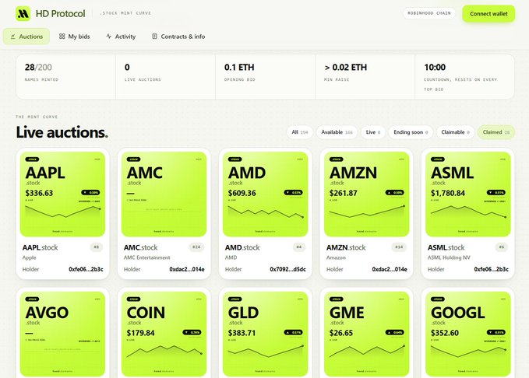Click AMC holder address 0xdac2...014e

[x=187, y=269]
